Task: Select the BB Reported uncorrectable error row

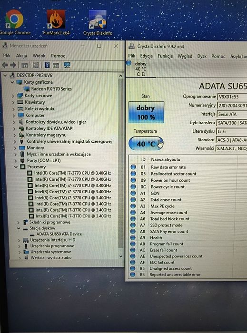Action: pos(188,274)
